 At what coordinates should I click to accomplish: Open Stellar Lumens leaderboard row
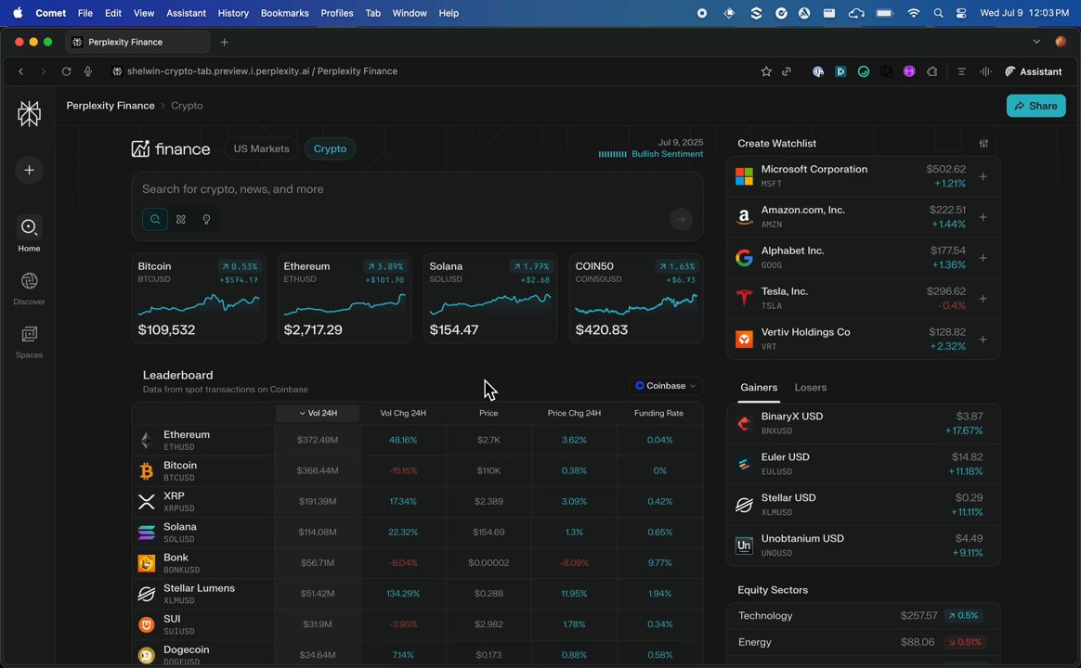tap(417, 594)
